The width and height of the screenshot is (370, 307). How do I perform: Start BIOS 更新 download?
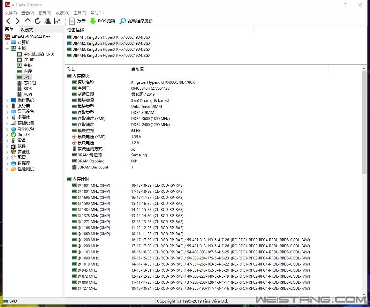click(x=103, y=21)
